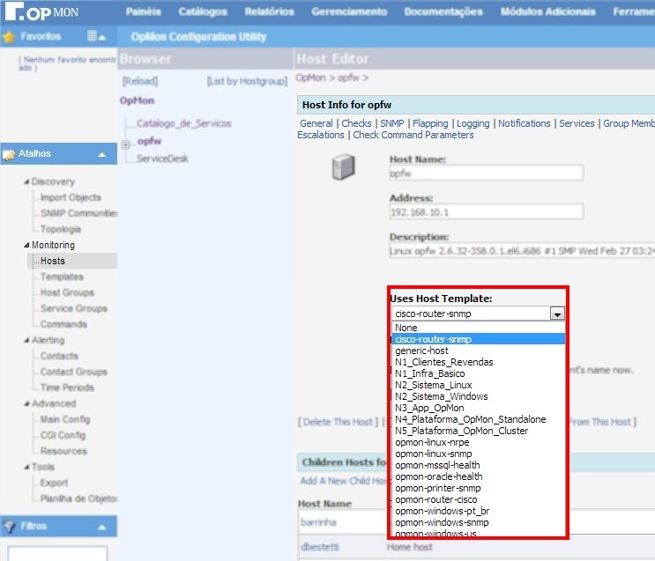Viewport: 655px width, 561px height.
Task: Click the Filtros funnel icon
Action: click(x=10, y=526)
